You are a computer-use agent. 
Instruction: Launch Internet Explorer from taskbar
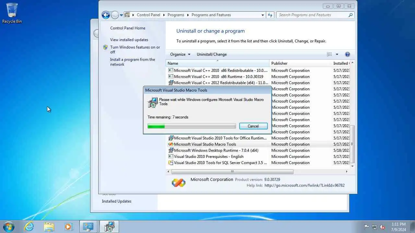click(29, 227)
